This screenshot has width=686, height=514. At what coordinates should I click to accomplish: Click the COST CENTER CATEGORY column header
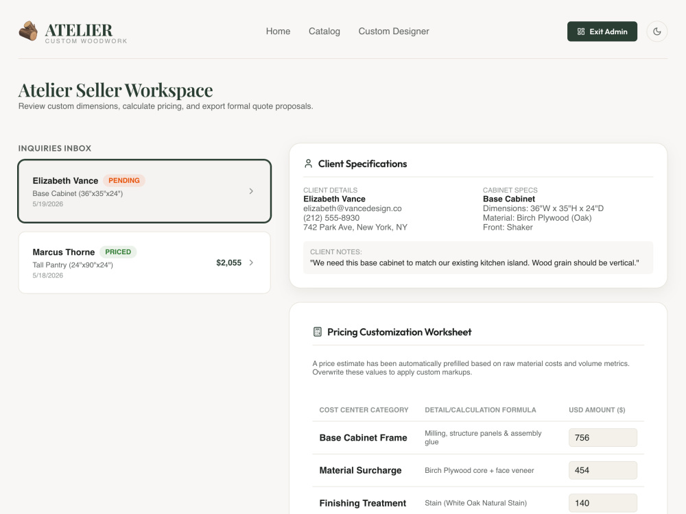[364, 410]
